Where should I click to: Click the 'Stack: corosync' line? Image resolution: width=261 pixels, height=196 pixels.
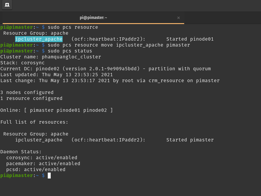pos(22,63)
